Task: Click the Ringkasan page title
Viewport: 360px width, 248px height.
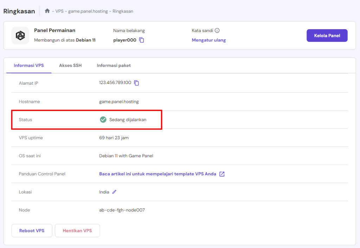Action: click(x=19, y=11)
